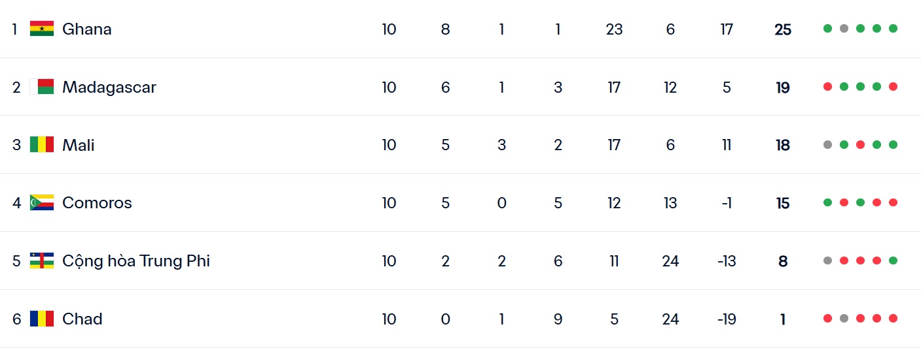Image resolution: width=921 pixels, height=348 pixels.
Task: Open Cộng hòa Trung Phi team page
Action: pyautogui.click(x=135, y=261)
